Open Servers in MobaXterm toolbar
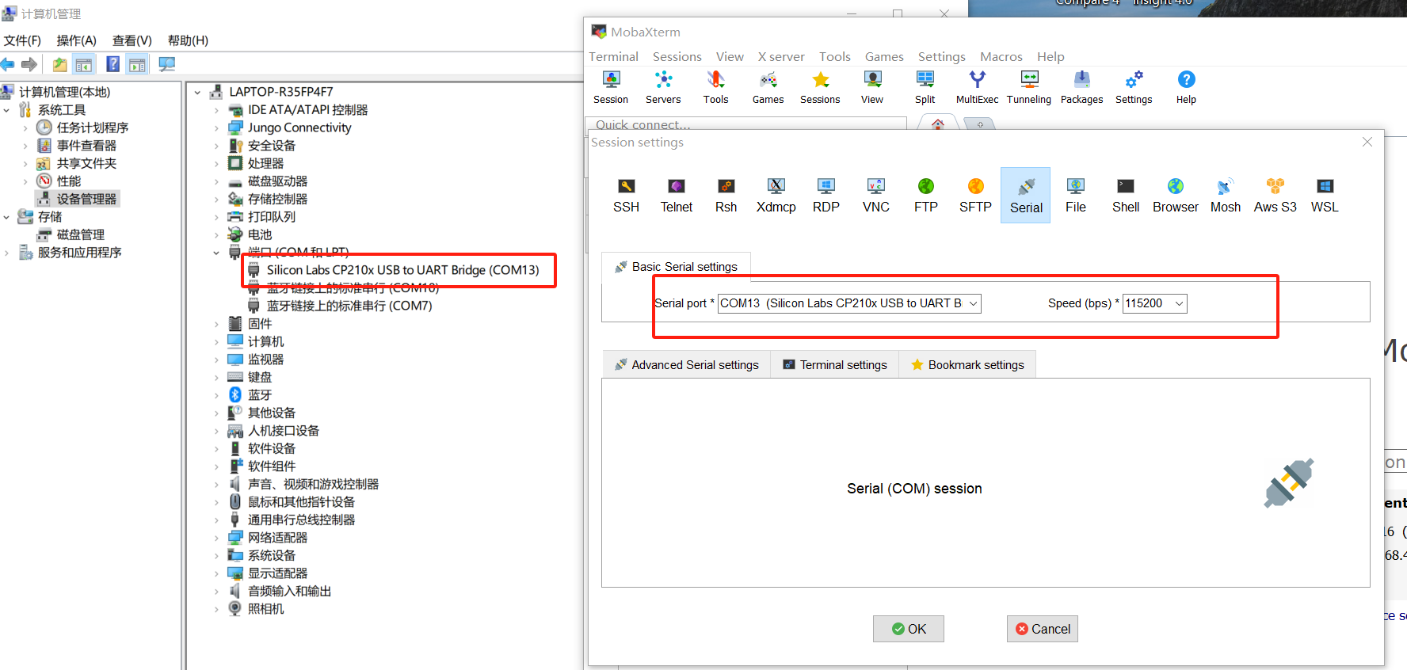This screenshot has height=670, width=1407. [x=663, y=88]
